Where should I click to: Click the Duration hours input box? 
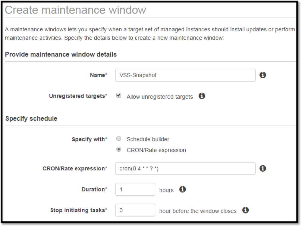pos(135,189)
